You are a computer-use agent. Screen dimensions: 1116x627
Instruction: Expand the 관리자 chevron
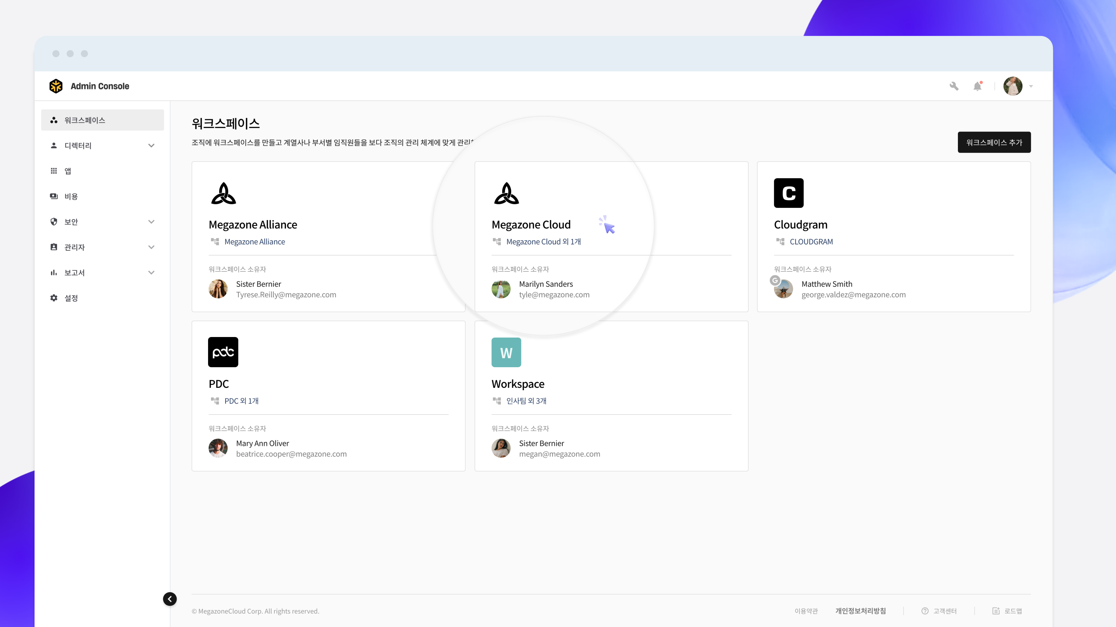coord(151,247)
